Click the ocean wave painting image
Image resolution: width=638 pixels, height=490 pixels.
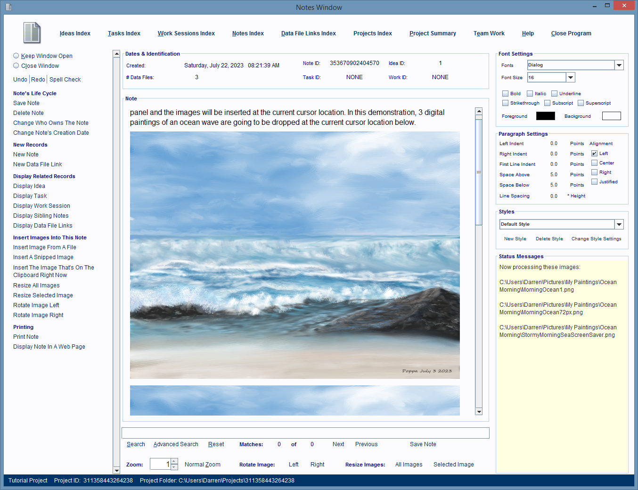point(295,255)
